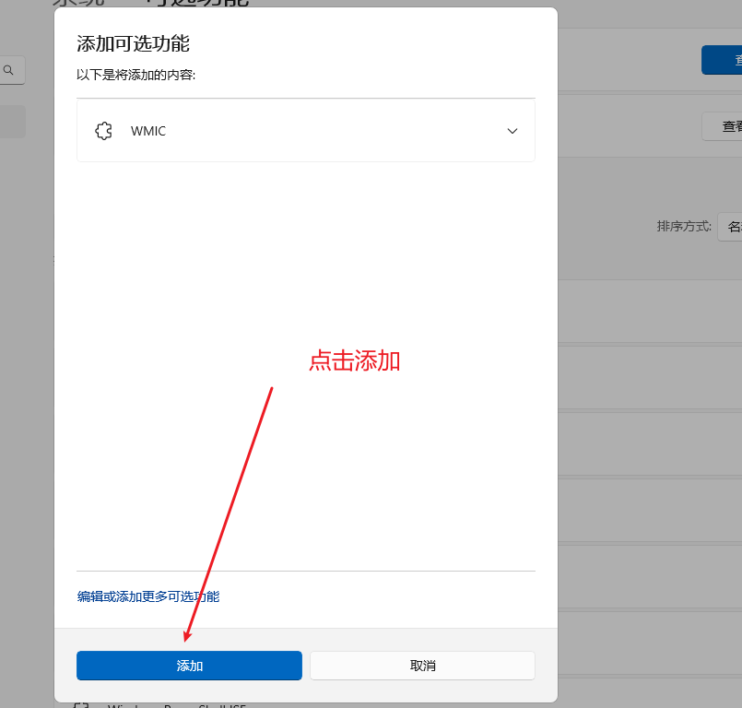Select the WMIC entry inside the dialog

tap(306, 130)
